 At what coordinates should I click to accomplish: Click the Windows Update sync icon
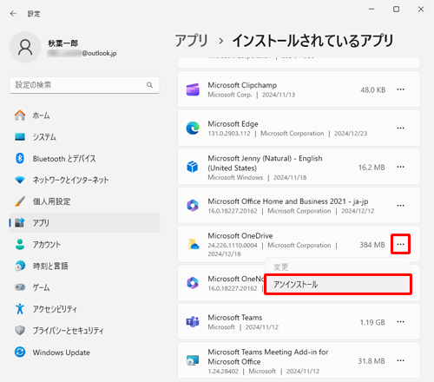[20, 352]
